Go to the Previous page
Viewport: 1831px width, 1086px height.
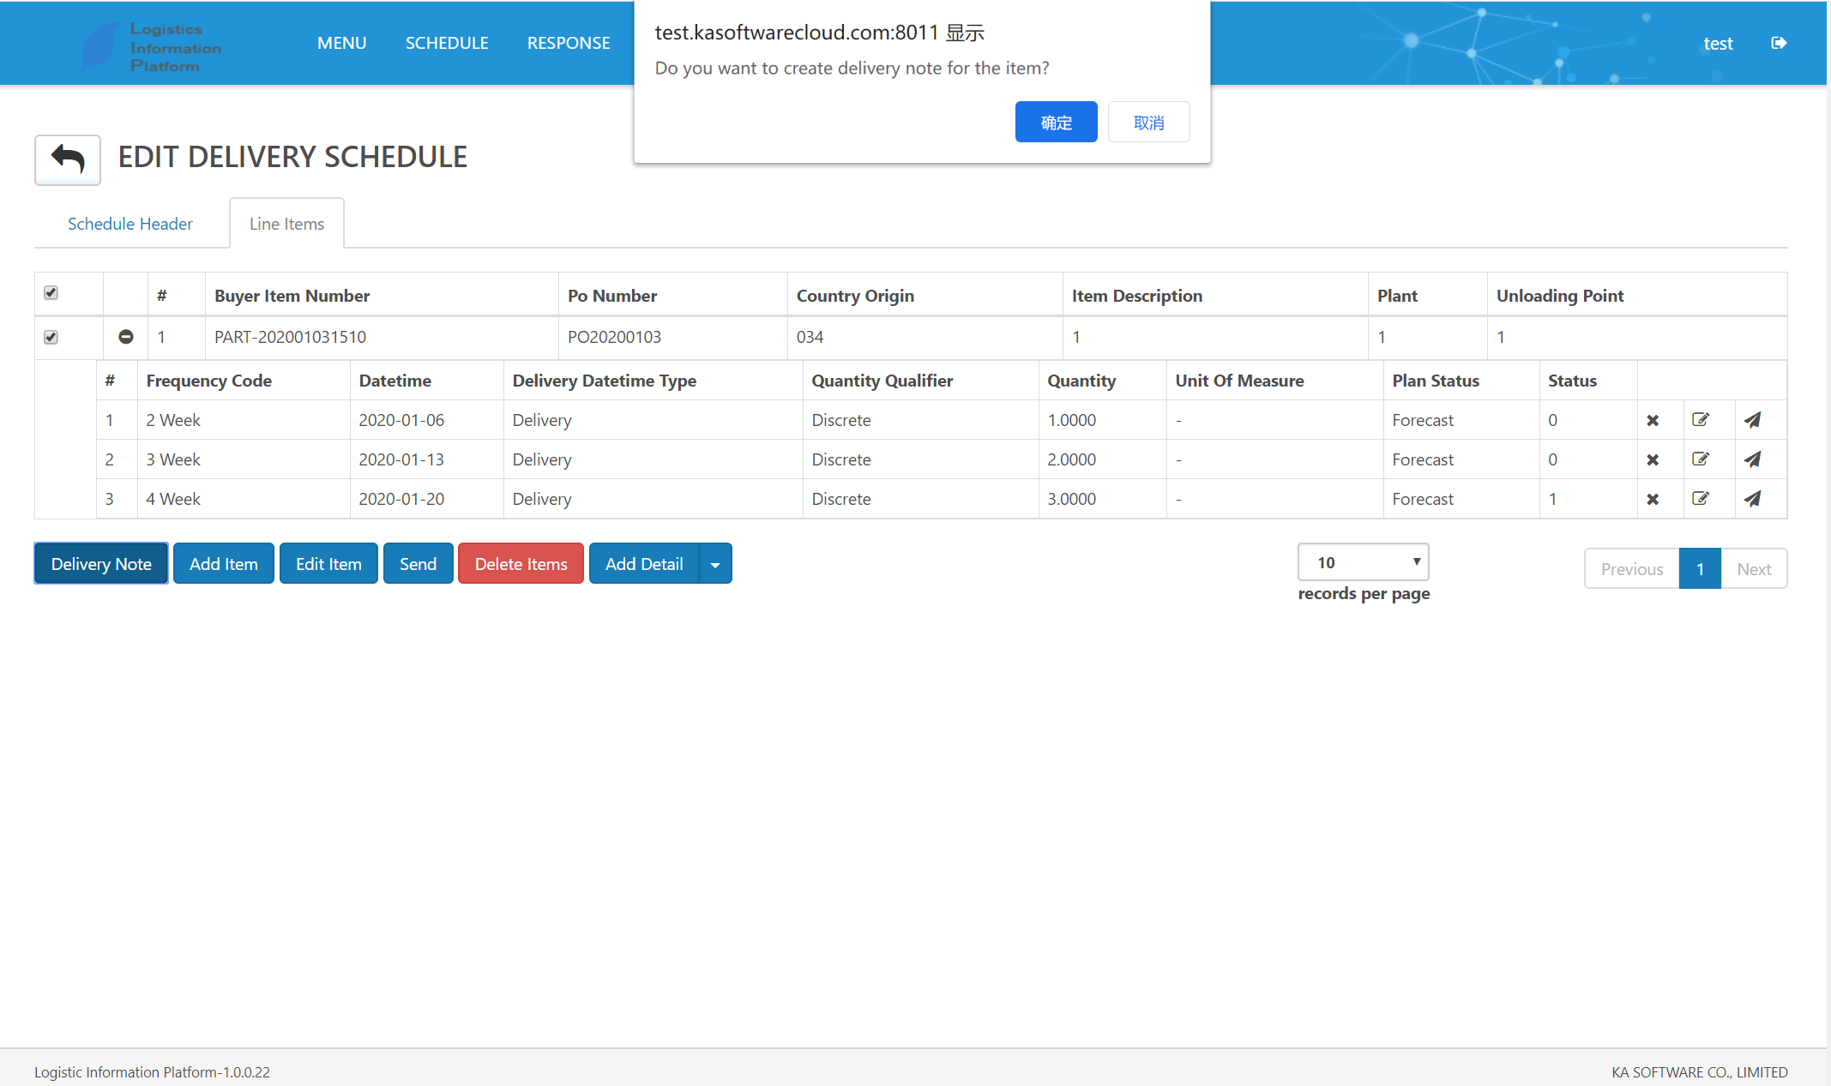pyautogui.click(x=1631, y=569)
